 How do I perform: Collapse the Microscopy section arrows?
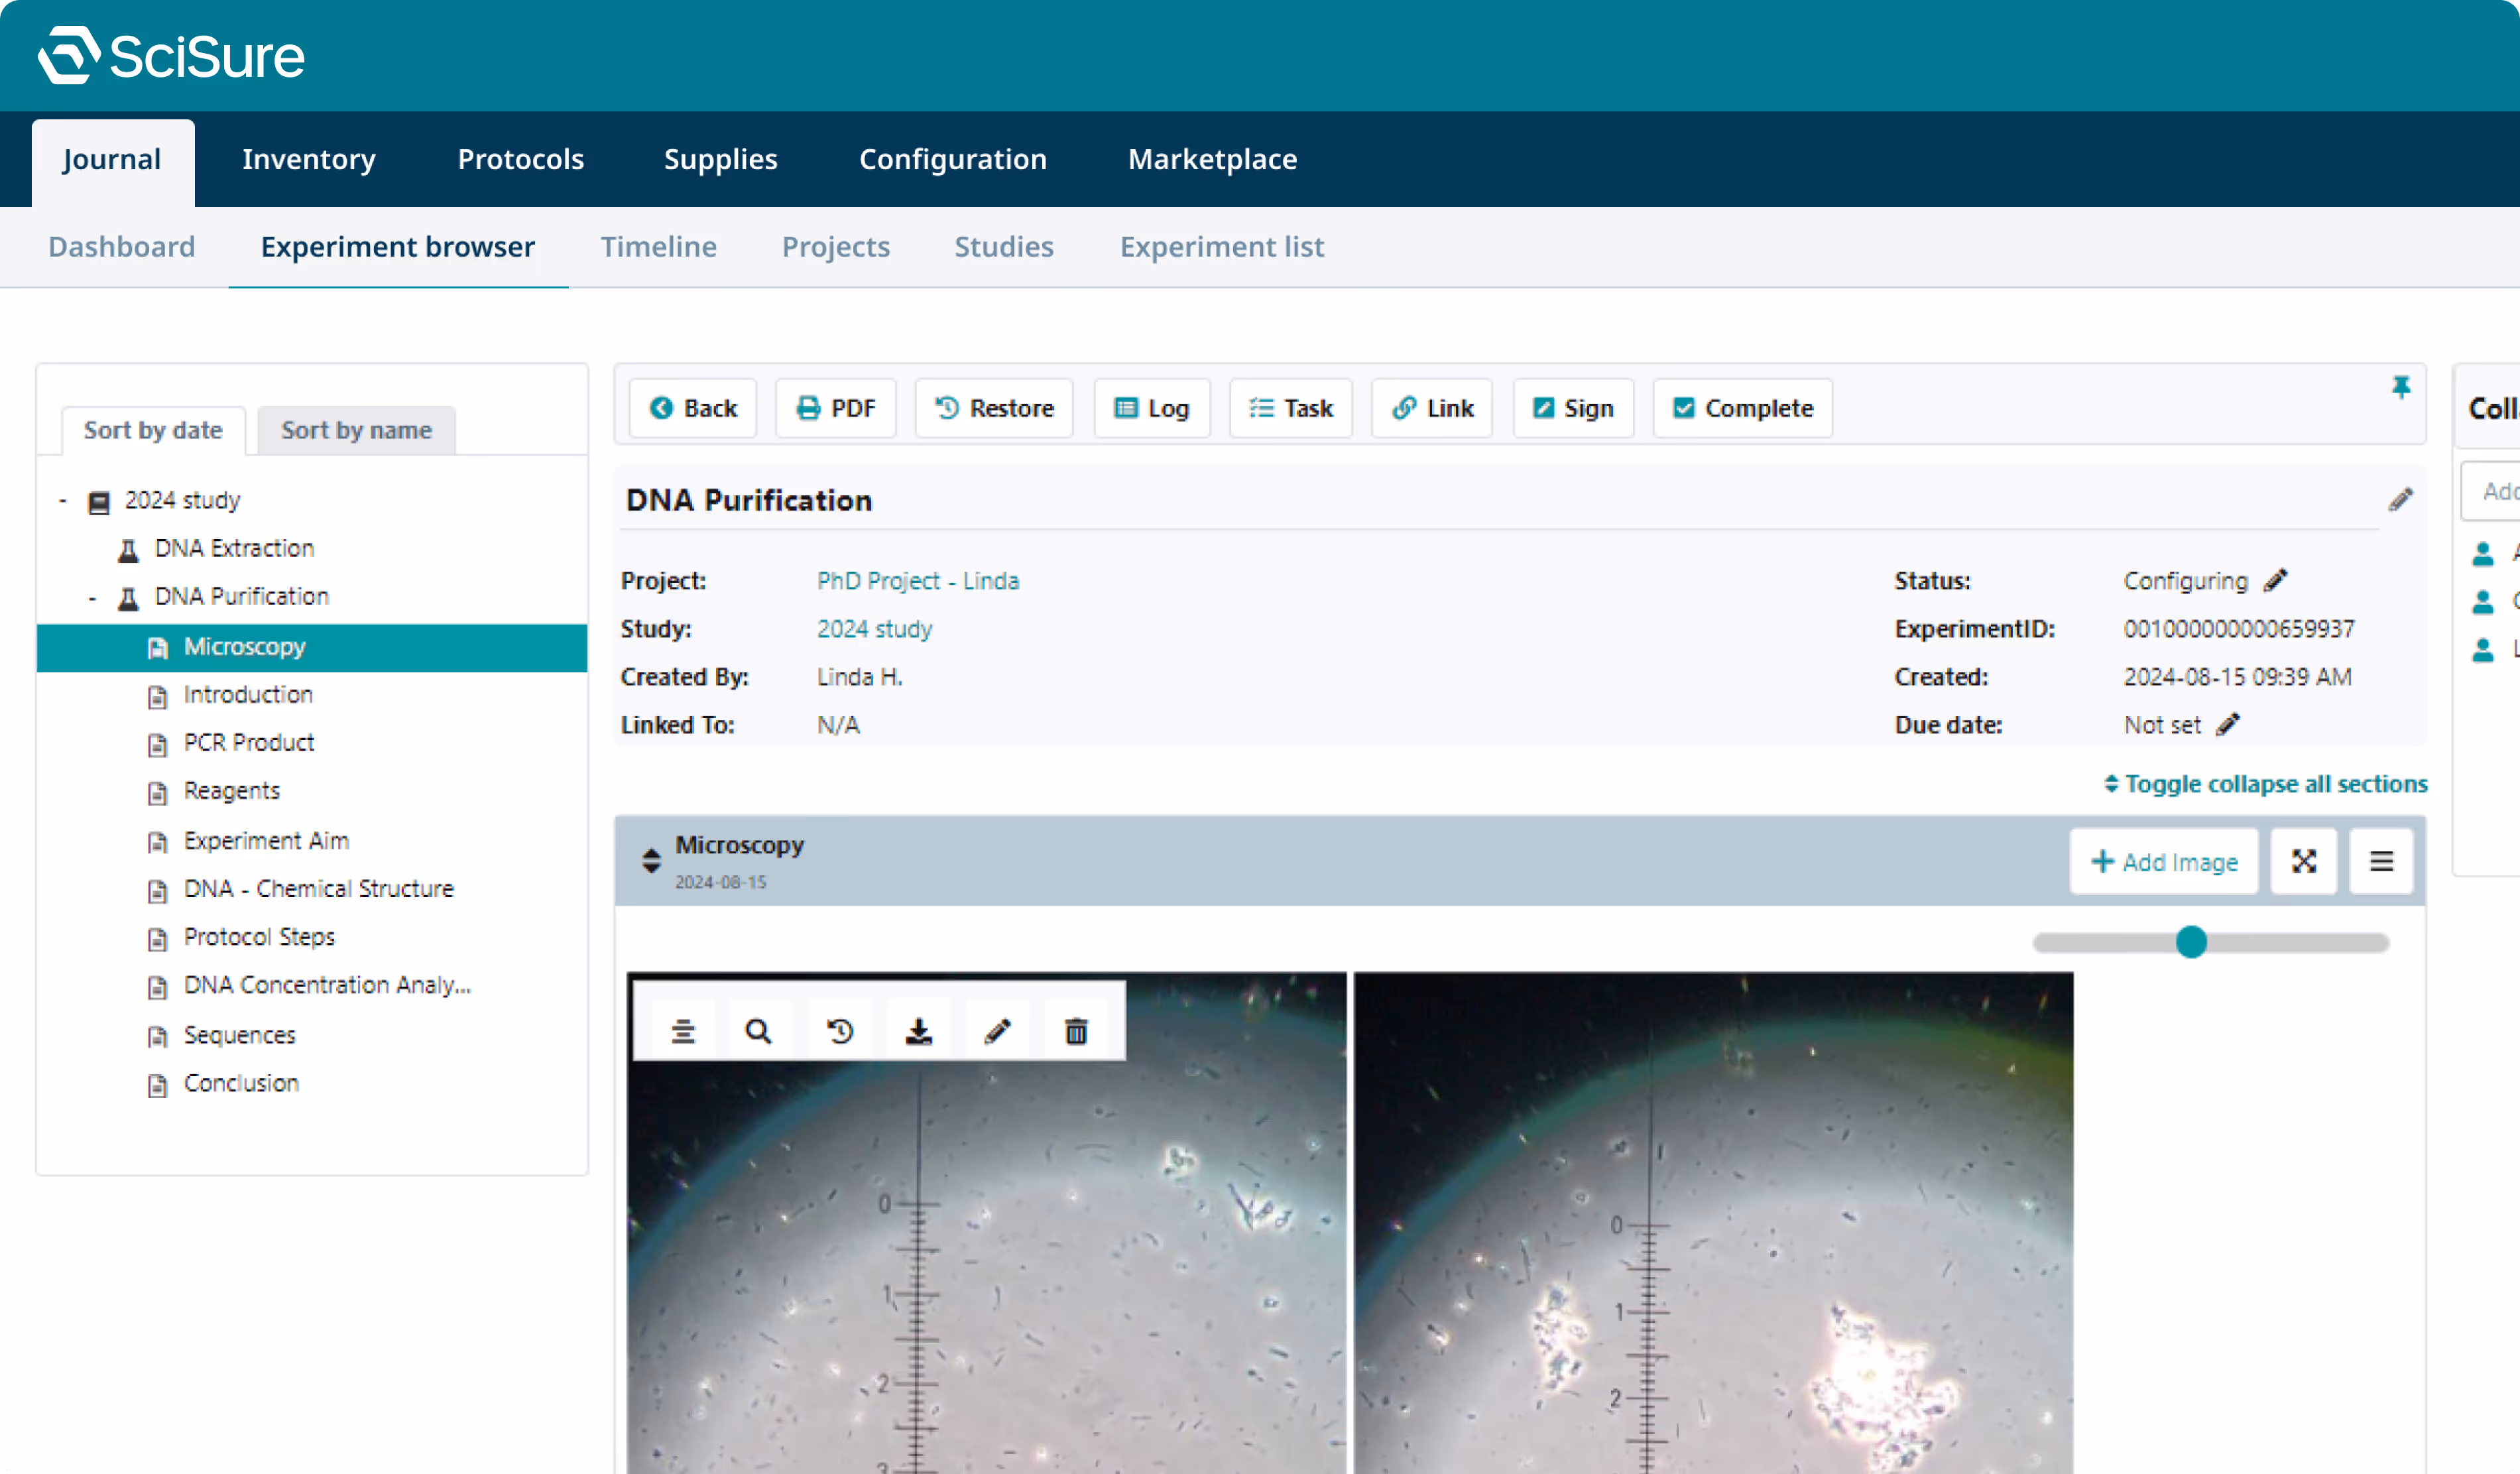pyautogui.click(x=651, y=860)
